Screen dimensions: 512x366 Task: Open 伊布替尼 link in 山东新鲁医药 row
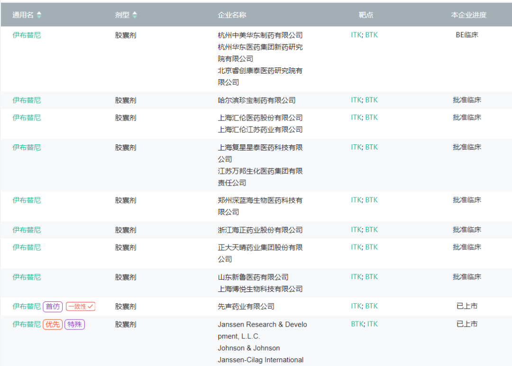[27, 277]
